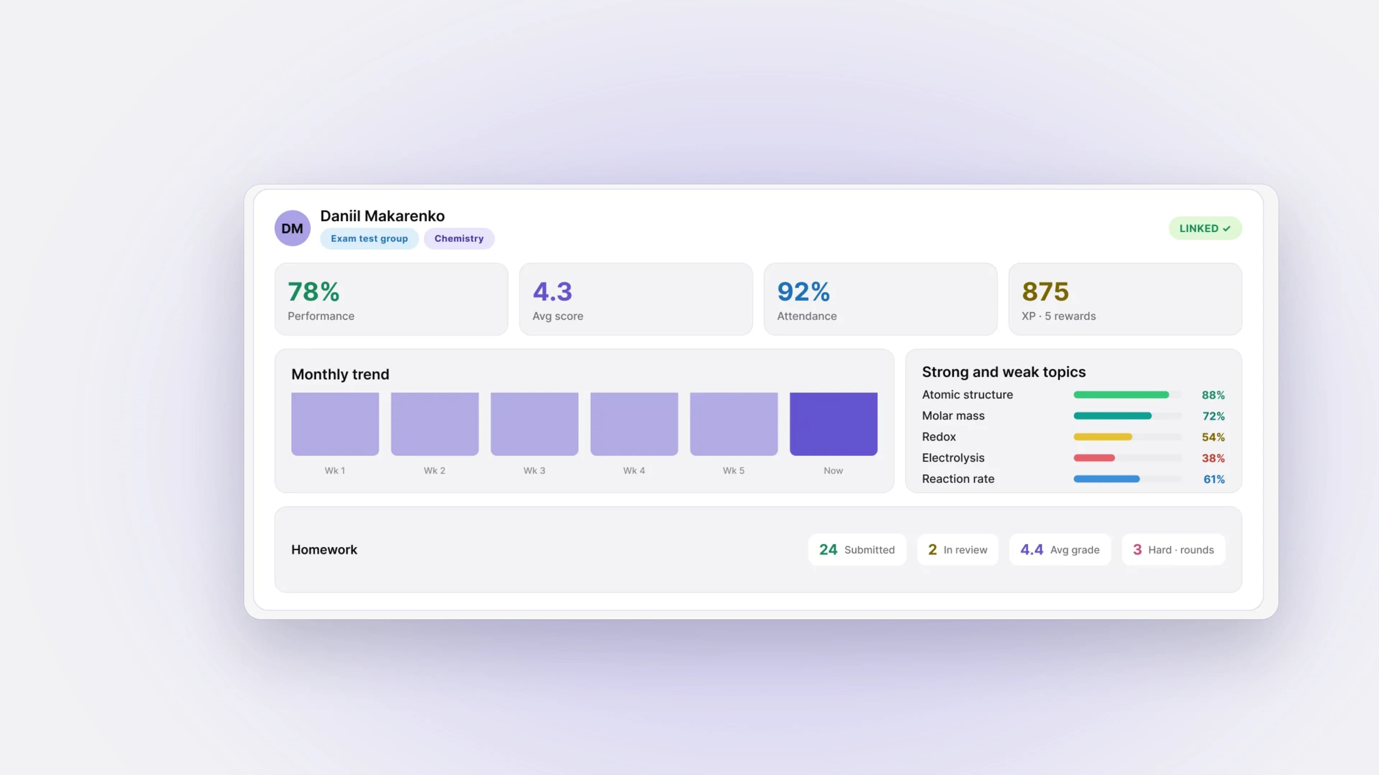1379x775 pixels.
Task: Open the 2 In review chip
Action: (x=958, y=549)
